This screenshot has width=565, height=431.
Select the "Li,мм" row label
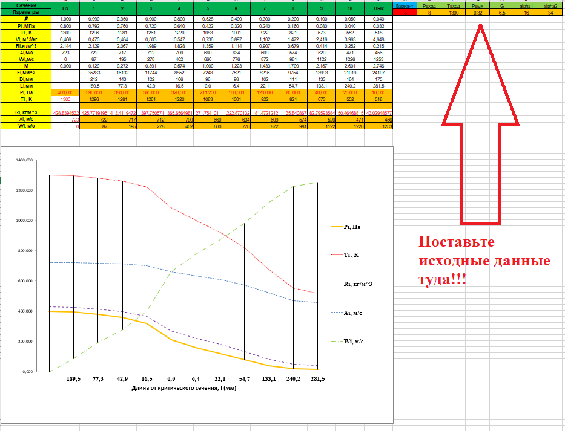coord(26,86)
